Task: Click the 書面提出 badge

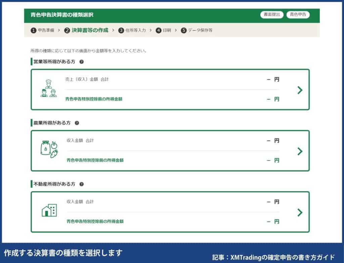Action: click(272, 15)
